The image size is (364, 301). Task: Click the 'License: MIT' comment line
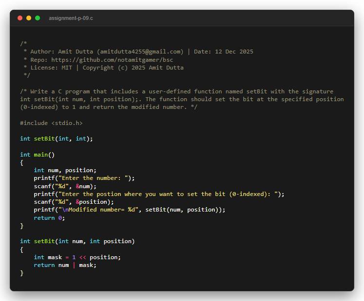pyautogui.click(x=103, y=68)
